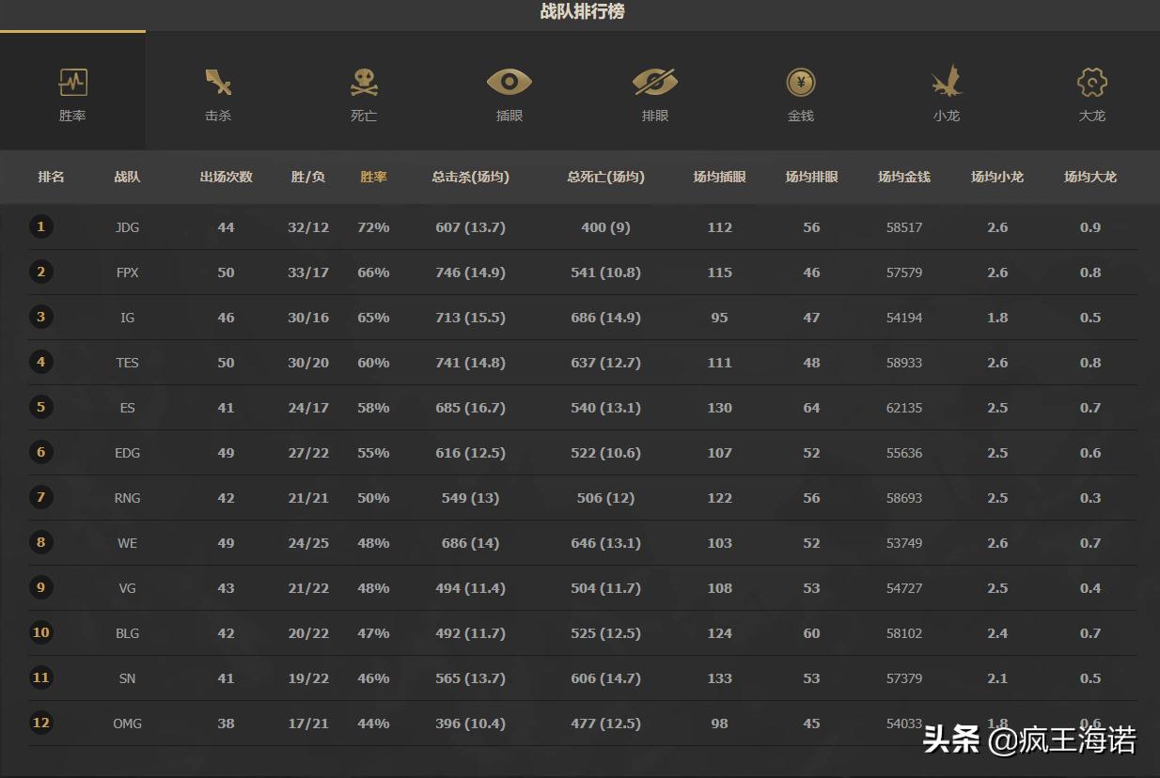Click the 场均金钱 column header
This screenshot has height=778, width=1160.
903,177
